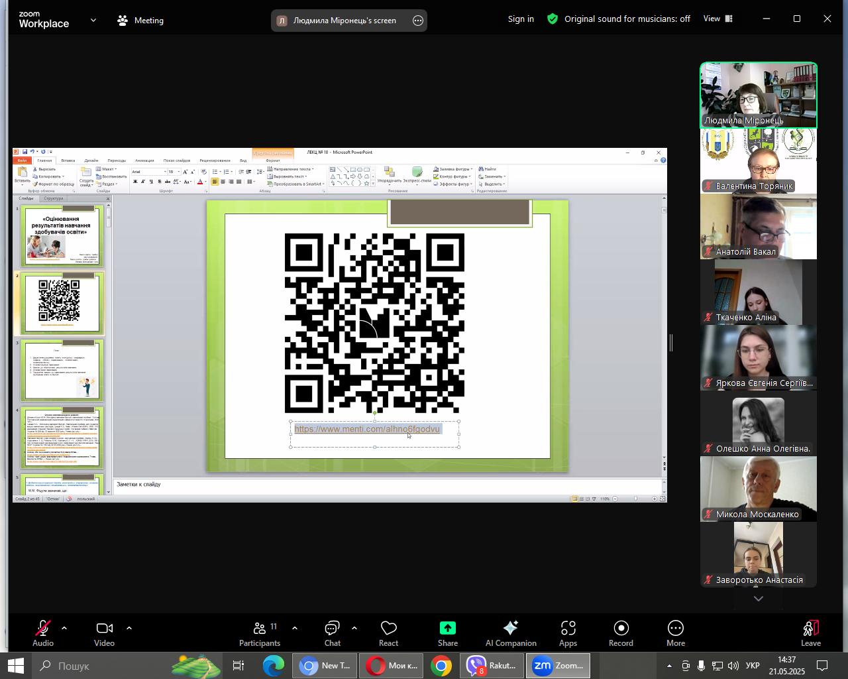
Task: Open Вставка tab in PowerPoint ribbon
Action: point(68,160)
